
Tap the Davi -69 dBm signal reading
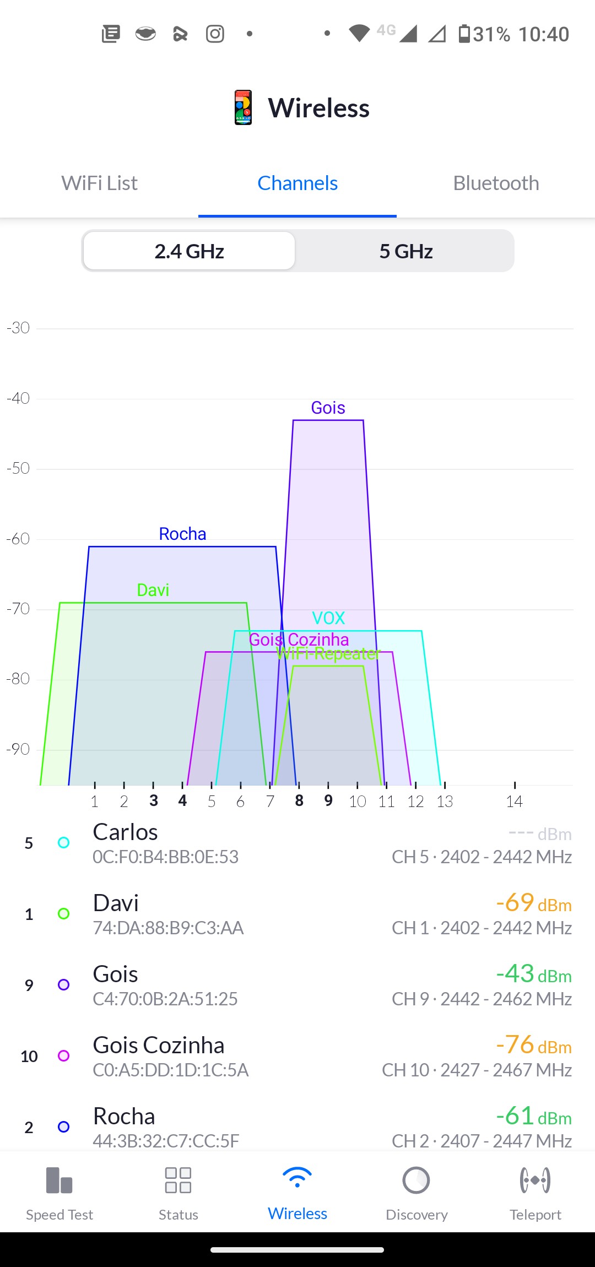[x=533, y=903]
